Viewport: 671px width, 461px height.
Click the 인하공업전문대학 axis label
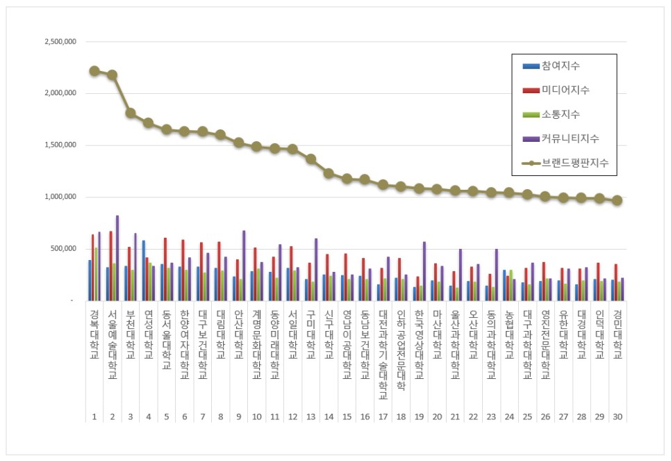[x=401, y=350]
